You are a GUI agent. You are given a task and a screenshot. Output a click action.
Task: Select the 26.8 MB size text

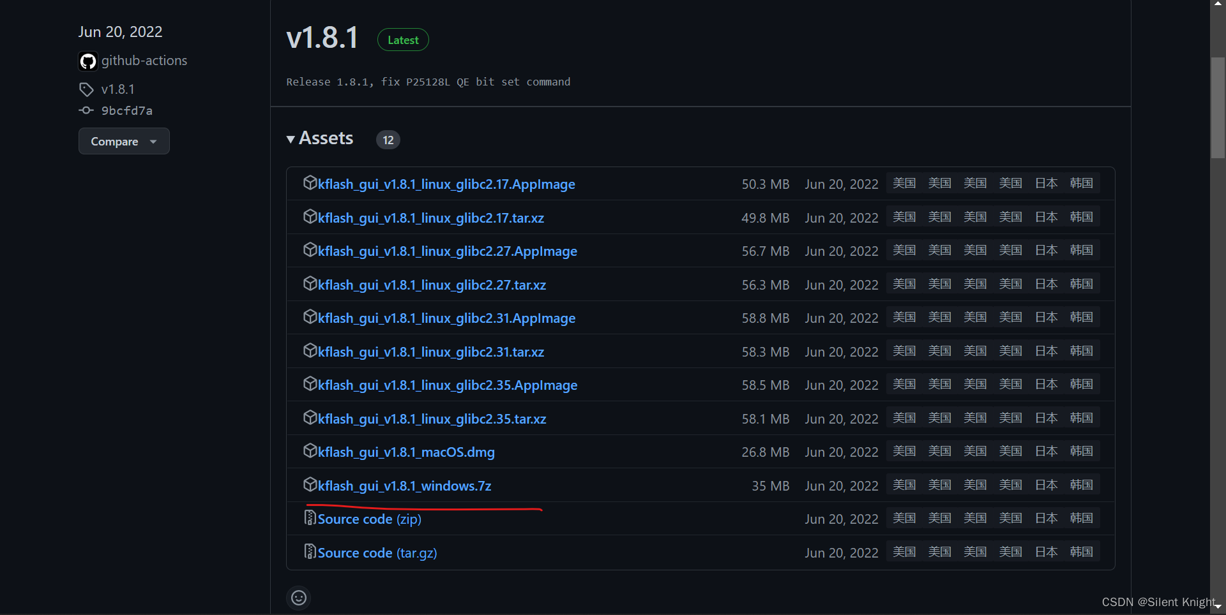pyautogui.click(x=766, y=452)
